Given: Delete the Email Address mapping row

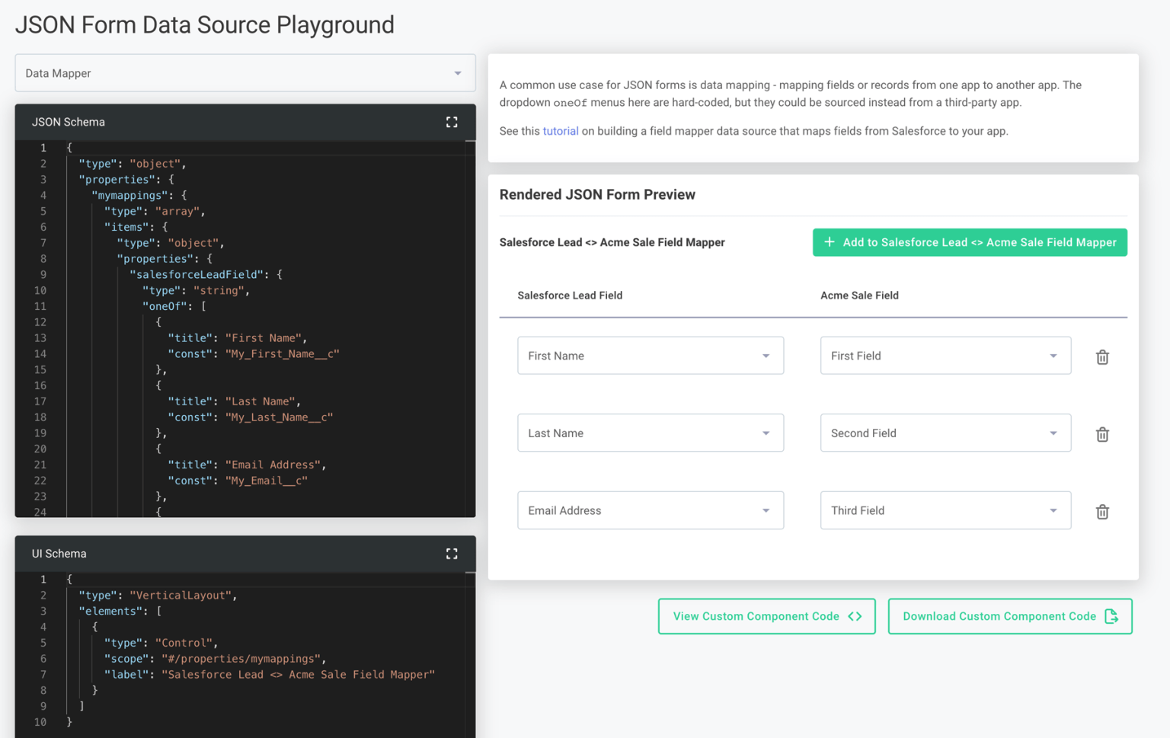Looking at the screenshot, I should pyautogui.click(x=1102, y=512).
